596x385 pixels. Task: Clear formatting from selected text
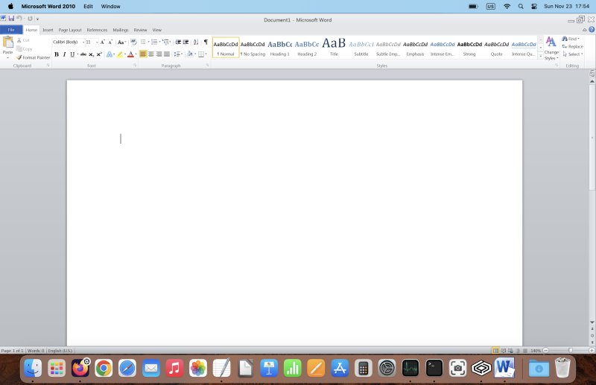(133, 42)
